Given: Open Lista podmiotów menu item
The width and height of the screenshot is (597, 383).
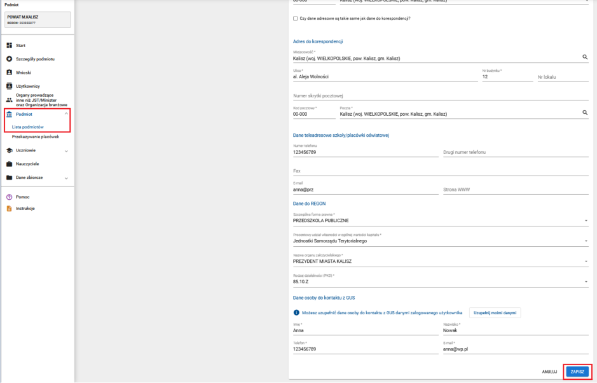Looking at the screenshot, I should [x=32, y=127].
